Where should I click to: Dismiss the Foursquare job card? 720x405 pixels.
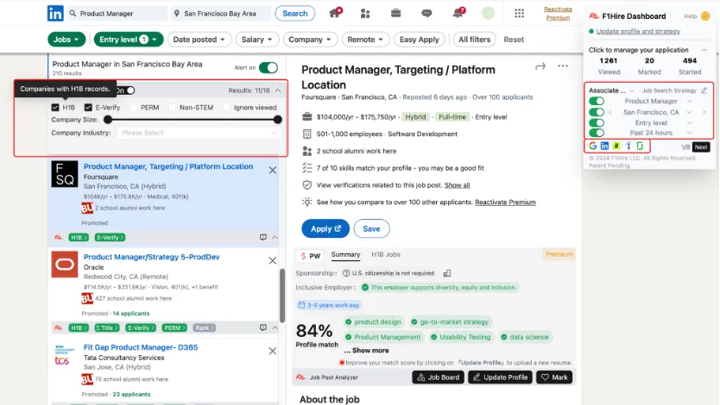click(x=272, y=170)
